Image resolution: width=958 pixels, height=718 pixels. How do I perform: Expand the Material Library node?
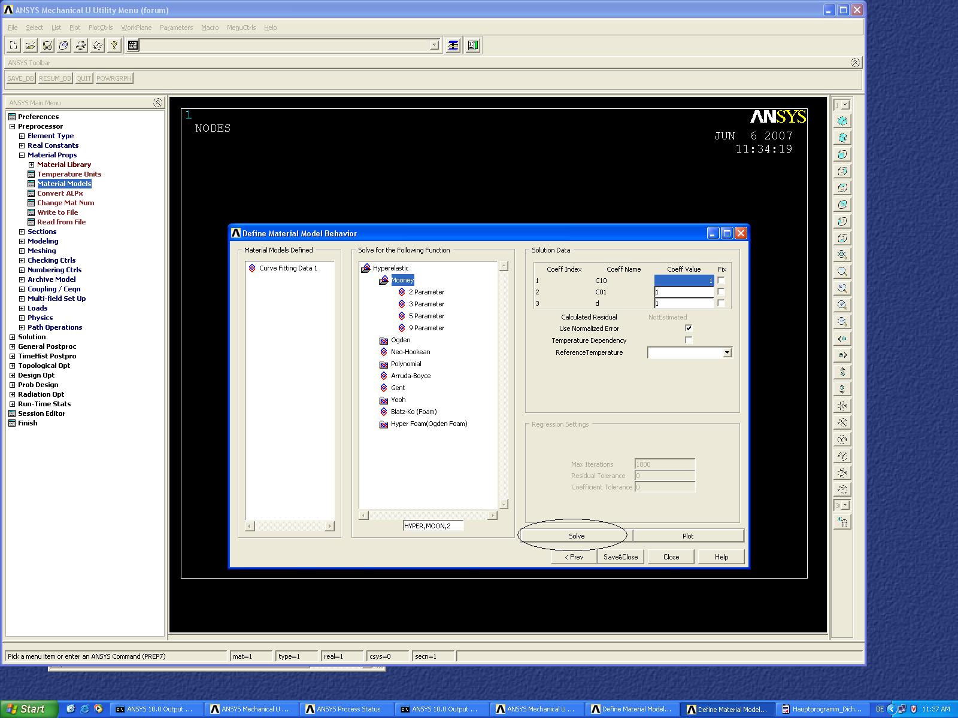31,165
